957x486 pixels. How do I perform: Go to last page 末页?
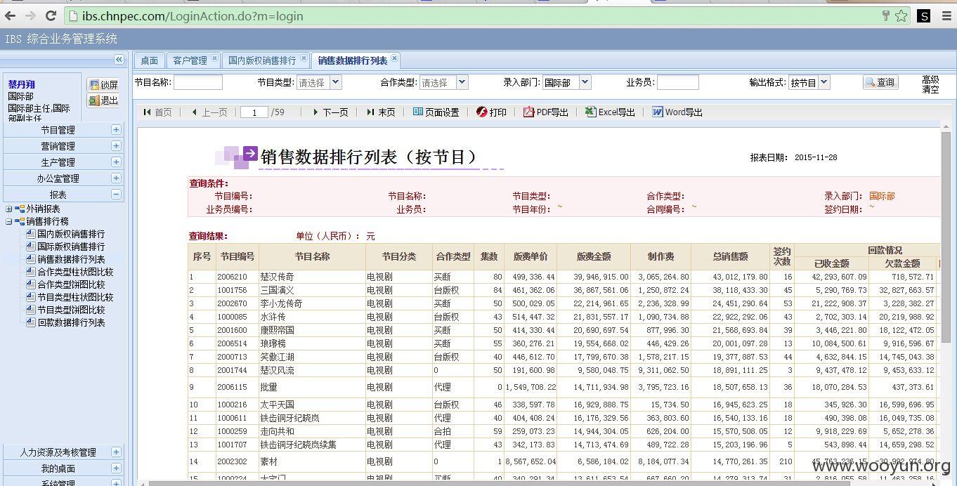point(380,112)
